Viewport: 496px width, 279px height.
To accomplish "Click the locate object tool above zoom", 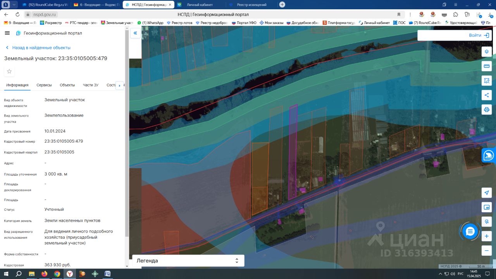I will pyautogui.click(x=487, y=222).
